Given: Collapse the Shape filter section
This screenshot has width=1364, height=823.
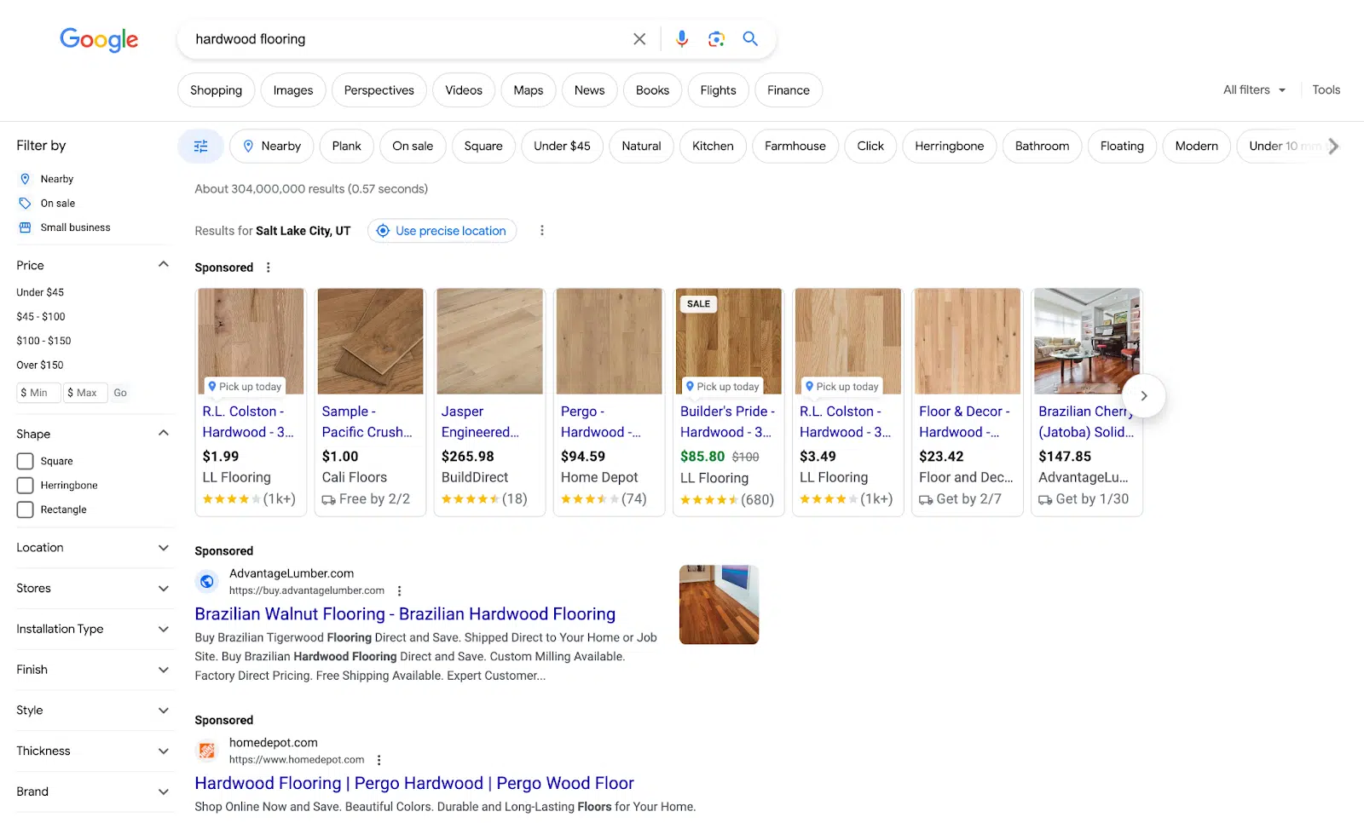Looking at the screenshot, I should (x=164, y=434).
